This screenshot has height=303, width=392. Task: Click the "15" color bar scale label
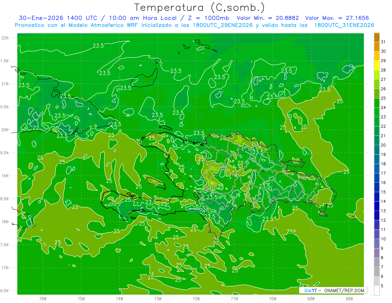pos(383,192)
